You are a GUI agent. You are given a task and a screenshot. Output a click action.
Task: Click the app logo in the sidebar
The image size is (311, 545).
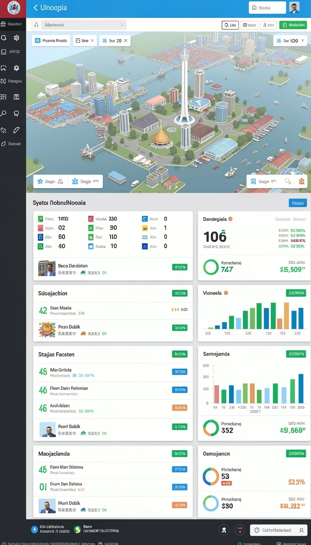[13, 8]
